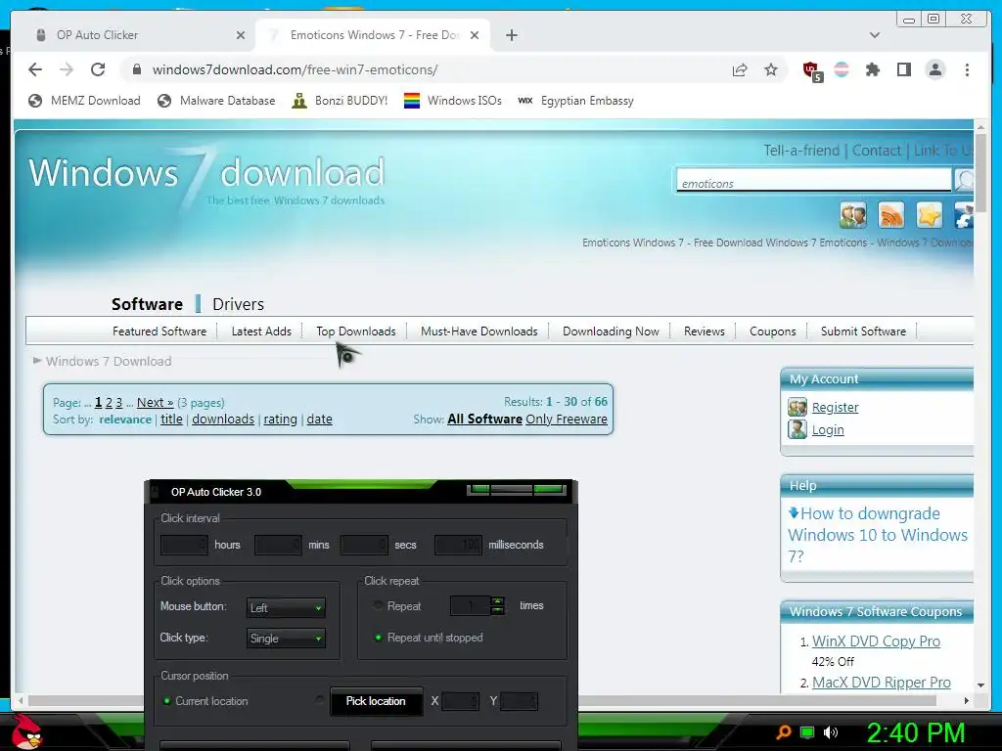
Task: Open Chrome extensions puzzle icon
Action: pos(872,69)
